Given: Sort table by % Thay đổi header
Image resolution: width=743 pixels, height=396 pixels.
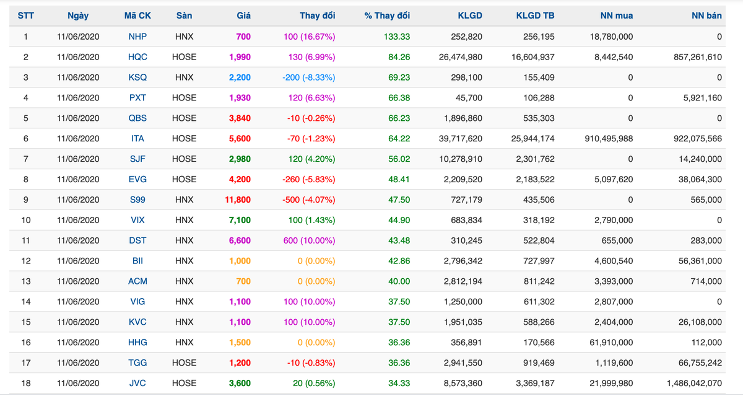Looking at the screenshot, I should click(x=387, y=15).
